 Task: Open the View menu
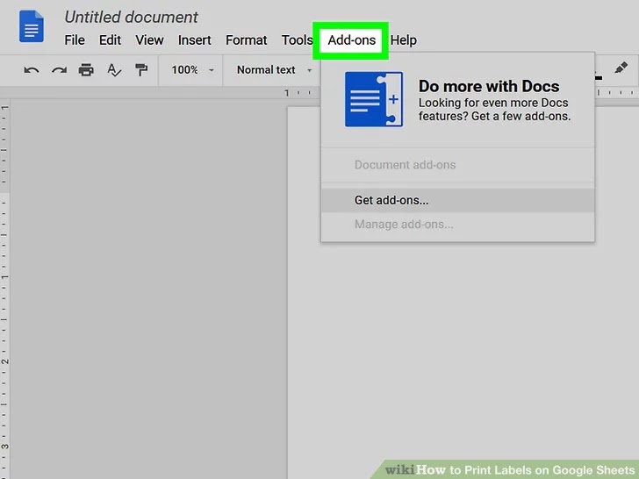tap(149, 40)
